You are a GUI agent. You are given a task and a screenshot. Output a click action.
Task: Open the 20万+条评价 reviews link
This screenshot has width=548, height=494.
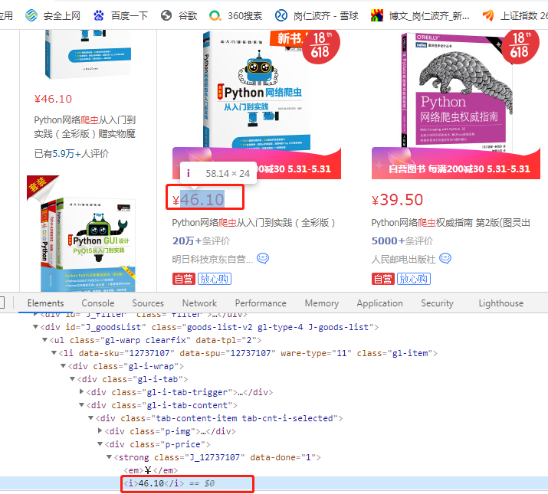click(201, 240)
